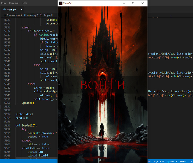Click LF line ending indicator
The height and width of the screenshot is (163, 193).
coord(191,161)
